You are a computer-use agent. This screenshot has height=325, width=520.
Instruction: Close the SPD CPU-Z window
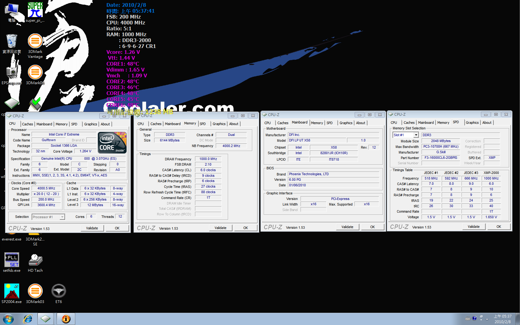click(506, 115)
